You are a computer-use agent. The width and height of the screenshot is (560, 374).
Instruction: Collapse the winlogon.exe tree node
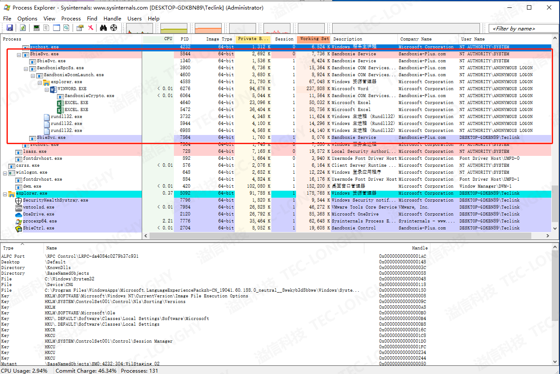(x=5, y=173)
